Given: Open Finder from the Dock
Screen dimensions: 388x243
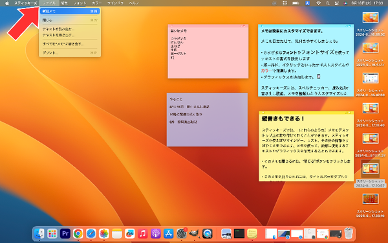Looking at the screenshot, I should click(39, 233).
